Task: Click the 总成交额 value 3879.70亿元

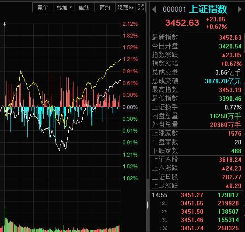Action: coord(223,81)
